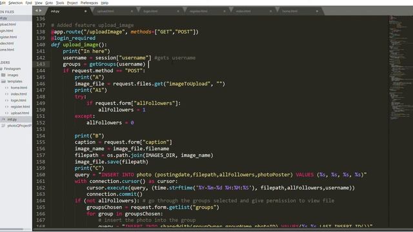Click line number 138 in gutter
This screenshot has height=232, width=413.
click(x=41, y=32)
